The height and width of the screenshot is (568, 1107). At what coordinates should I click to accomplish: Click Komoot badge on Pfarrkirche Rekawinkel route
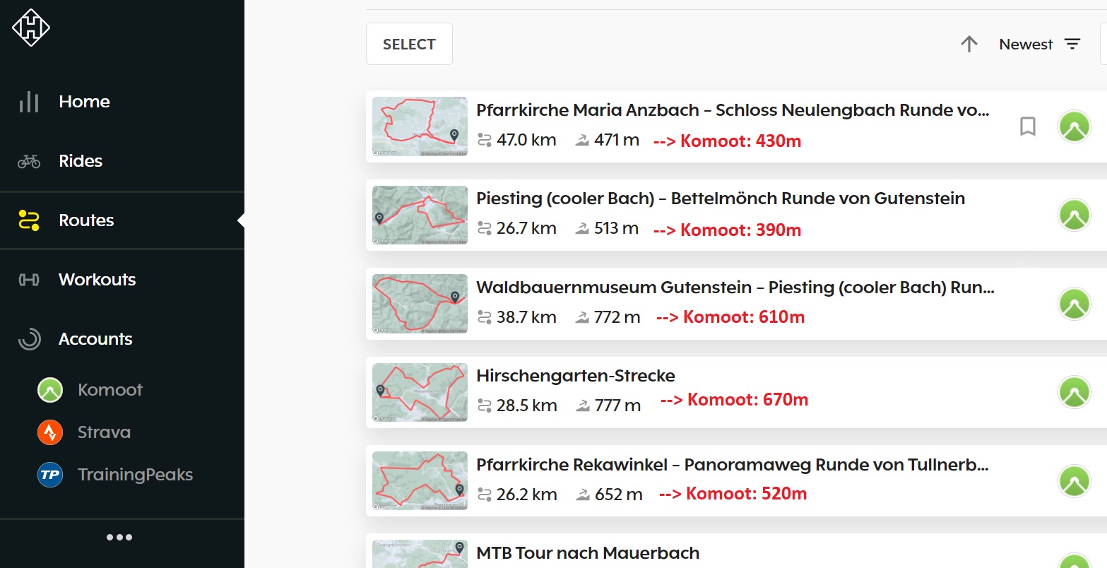point(1075,481)
